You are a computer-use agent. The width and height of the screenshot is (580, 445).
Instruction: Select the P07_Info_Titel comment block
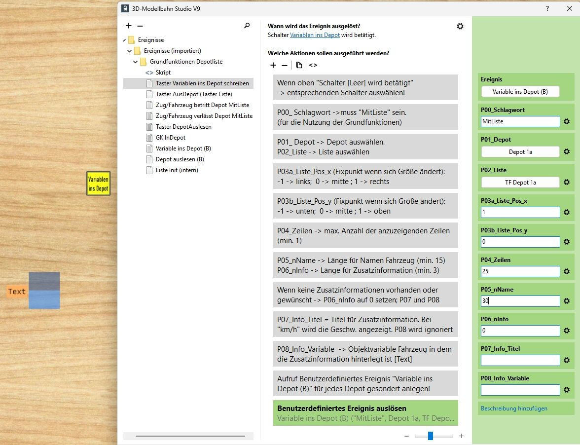click(x=365, y=325)
